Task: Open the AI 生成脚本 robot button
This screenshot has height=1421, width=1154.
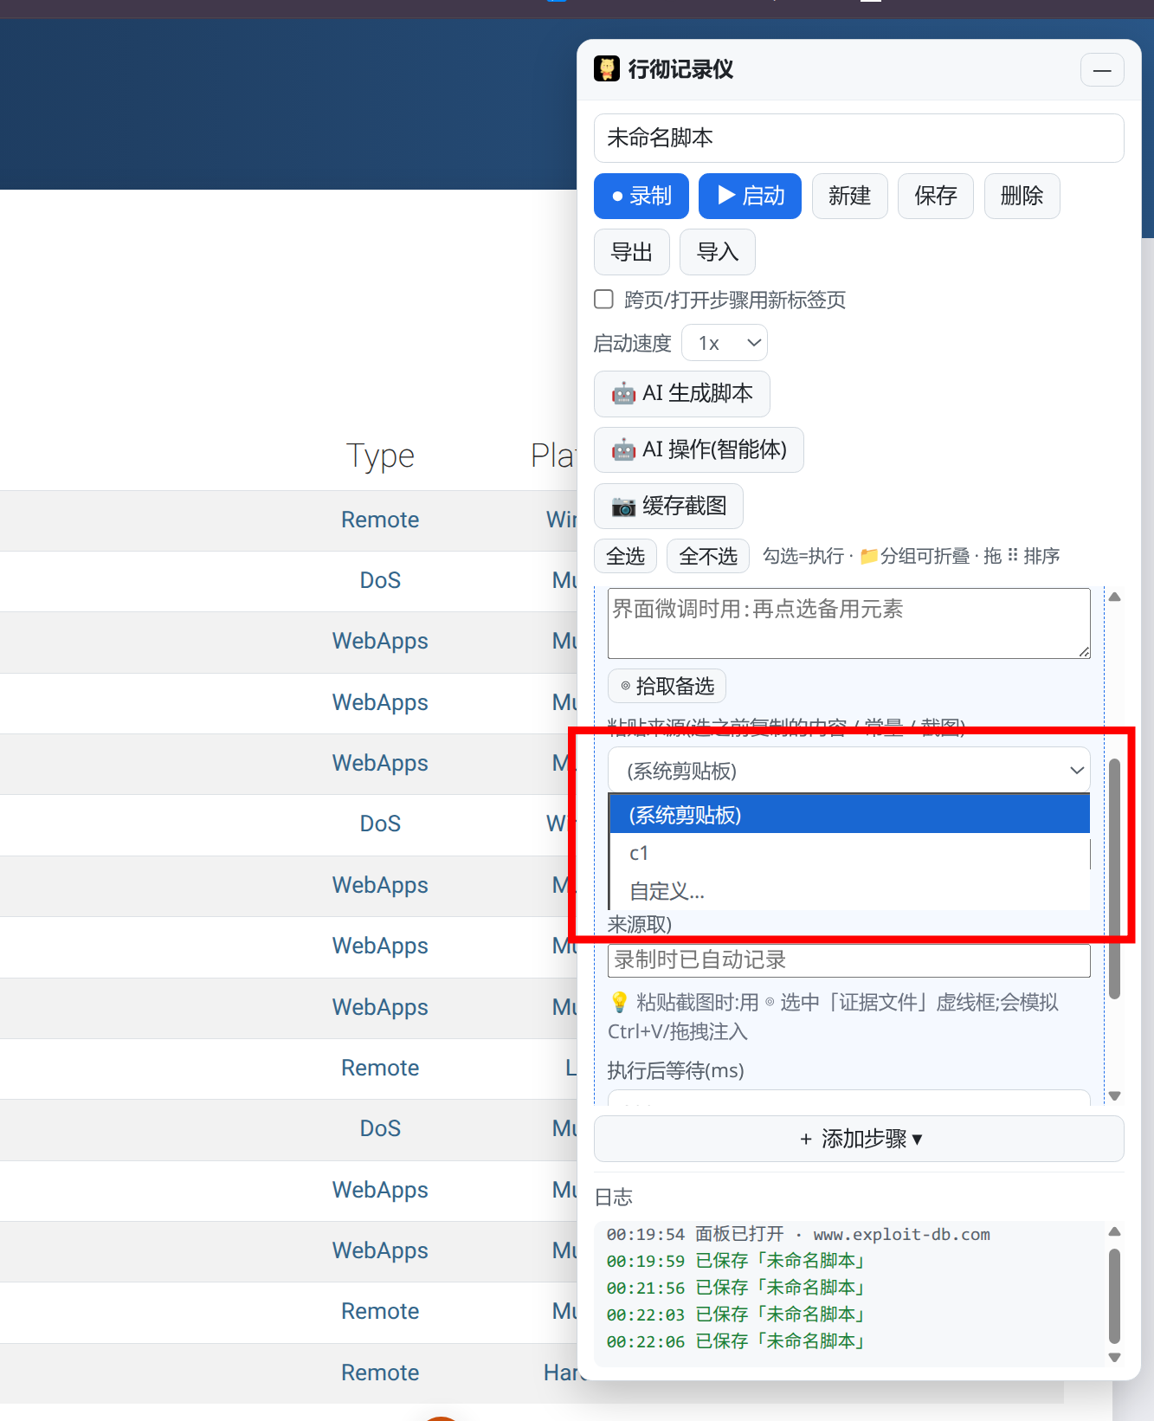Action: (x=682, y=394)
